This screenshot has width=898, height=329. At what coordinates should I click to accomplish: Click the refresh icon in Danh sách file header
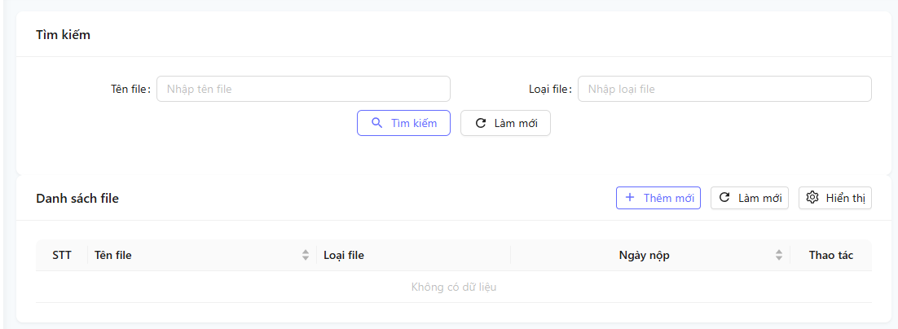point(724,198)
